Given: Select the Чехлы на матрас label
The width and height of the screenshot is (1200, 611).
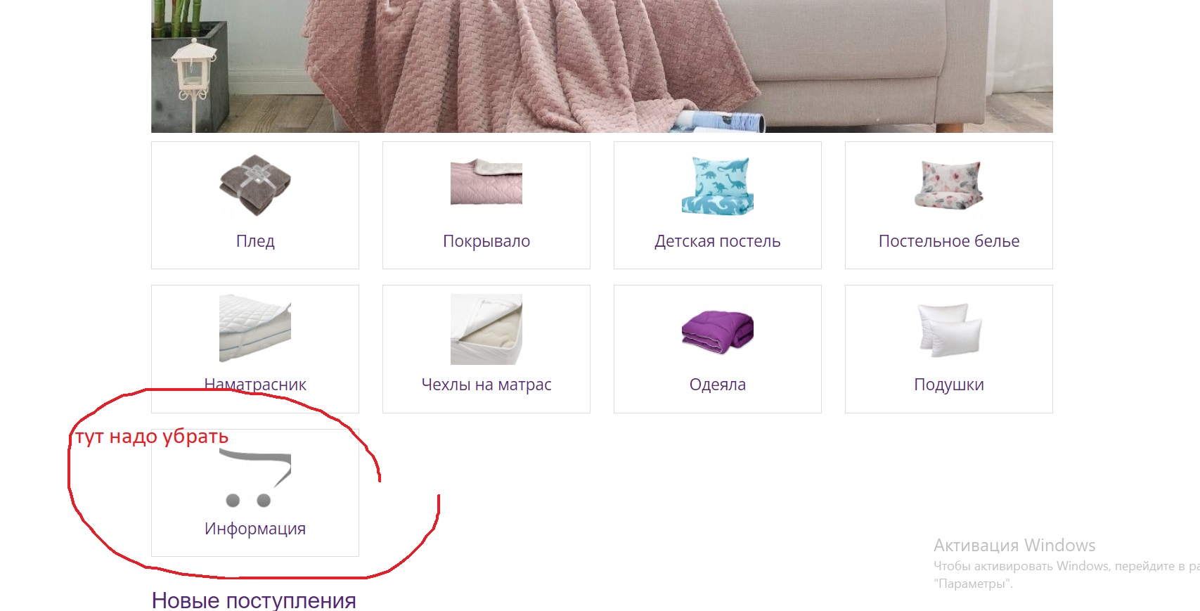Looking at the screenshot, I should 486,385.
